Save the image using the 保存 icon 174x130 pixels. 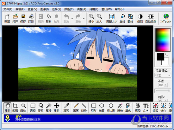click(23, 18)
